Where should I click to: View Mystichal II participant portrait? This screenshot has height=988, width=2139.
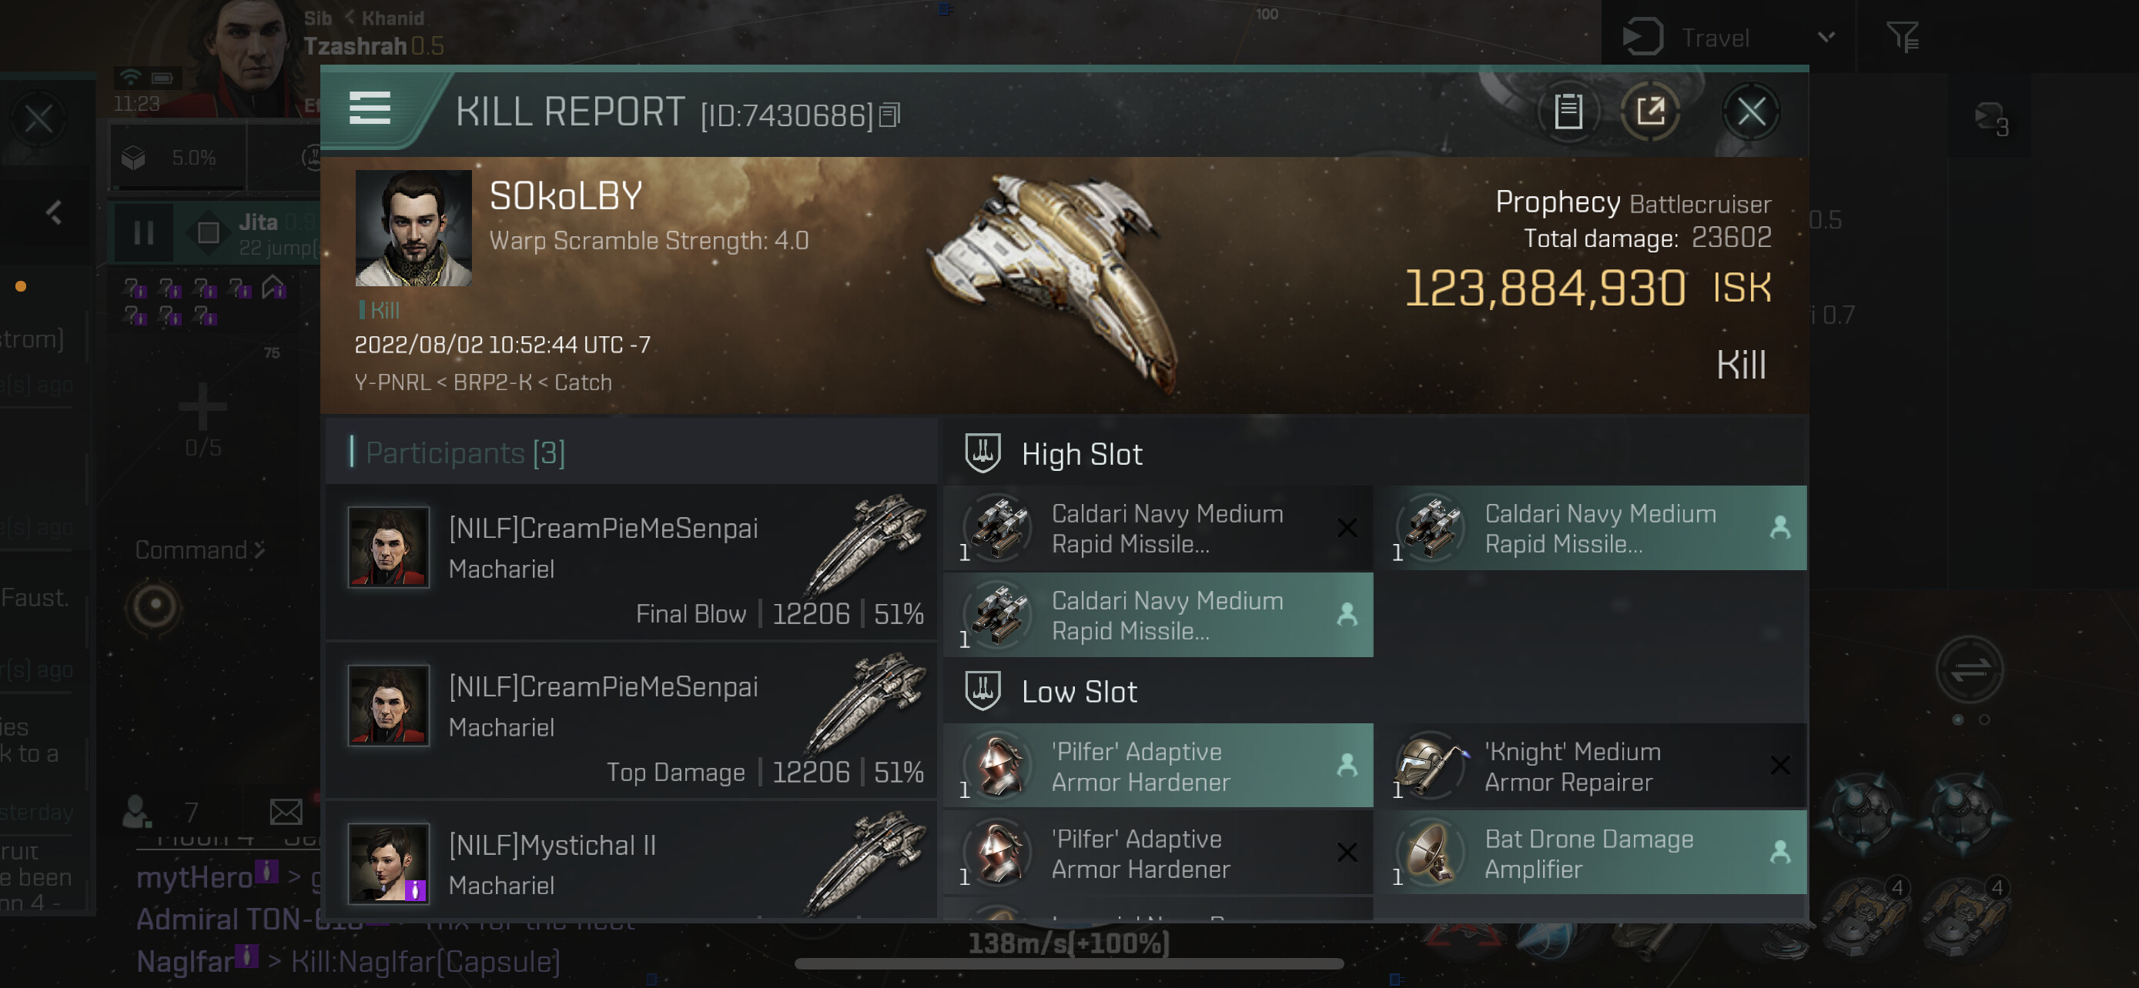388,863
